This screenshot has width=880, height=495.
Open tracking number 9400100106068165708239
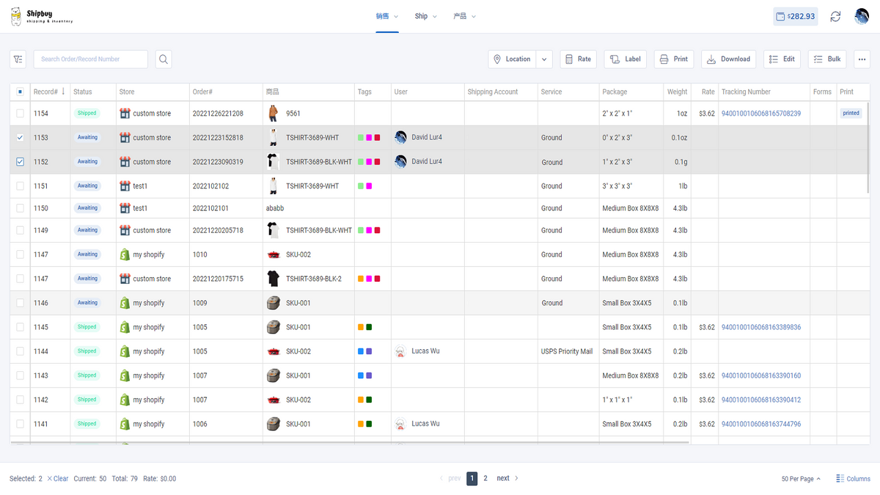[x=761, y=113]
